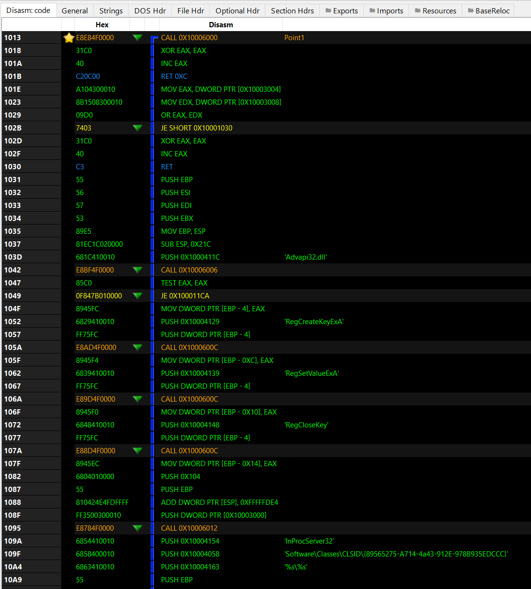Screen dimensions: 531x589
Task: Open the Resources tab
Action: [435, 11]
